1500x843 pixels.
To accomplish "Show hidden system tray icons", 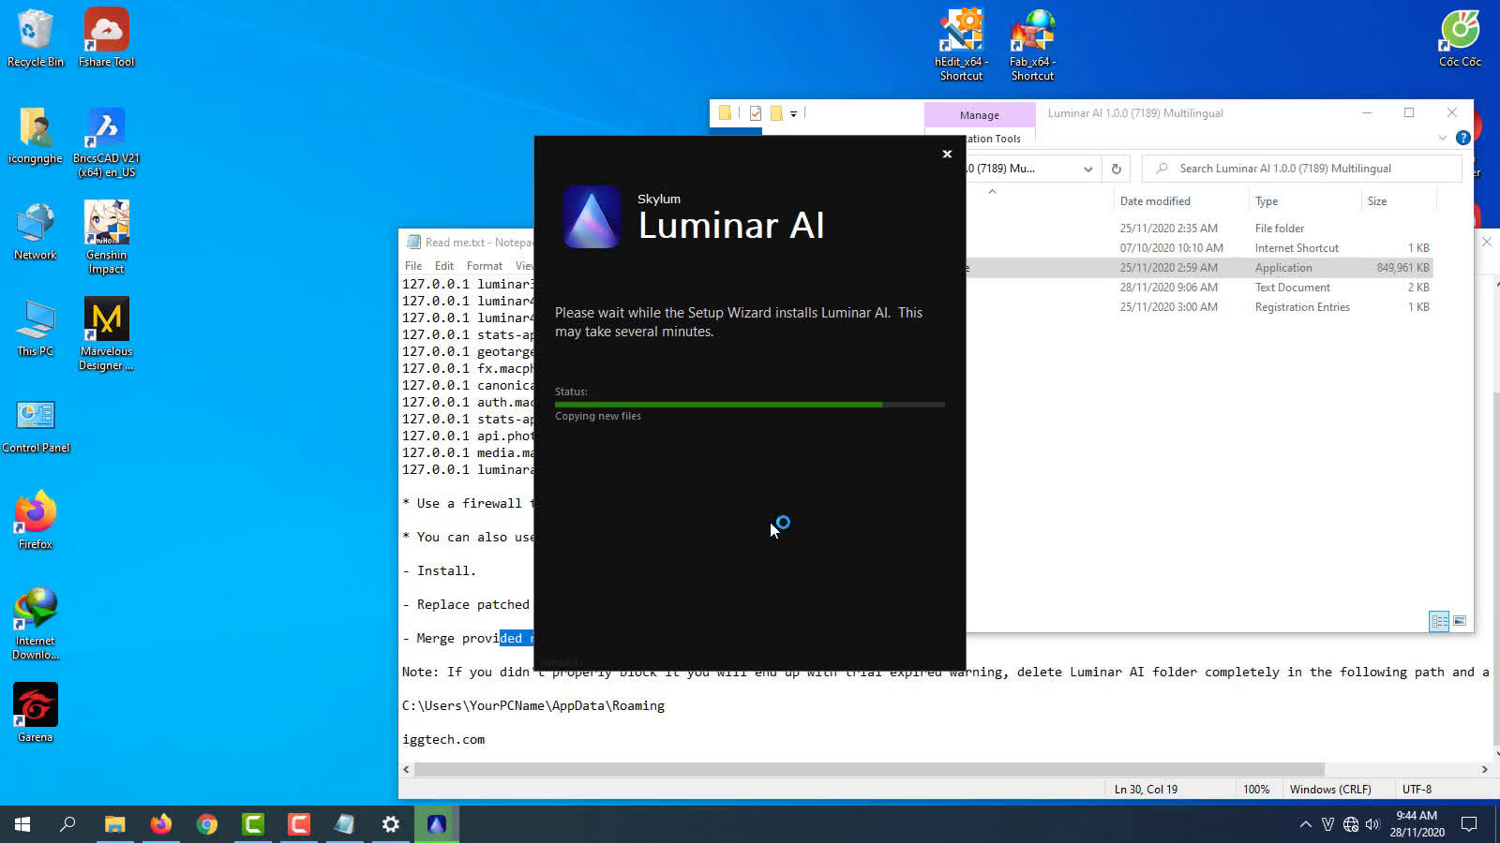I will [x=1305, y=824].
